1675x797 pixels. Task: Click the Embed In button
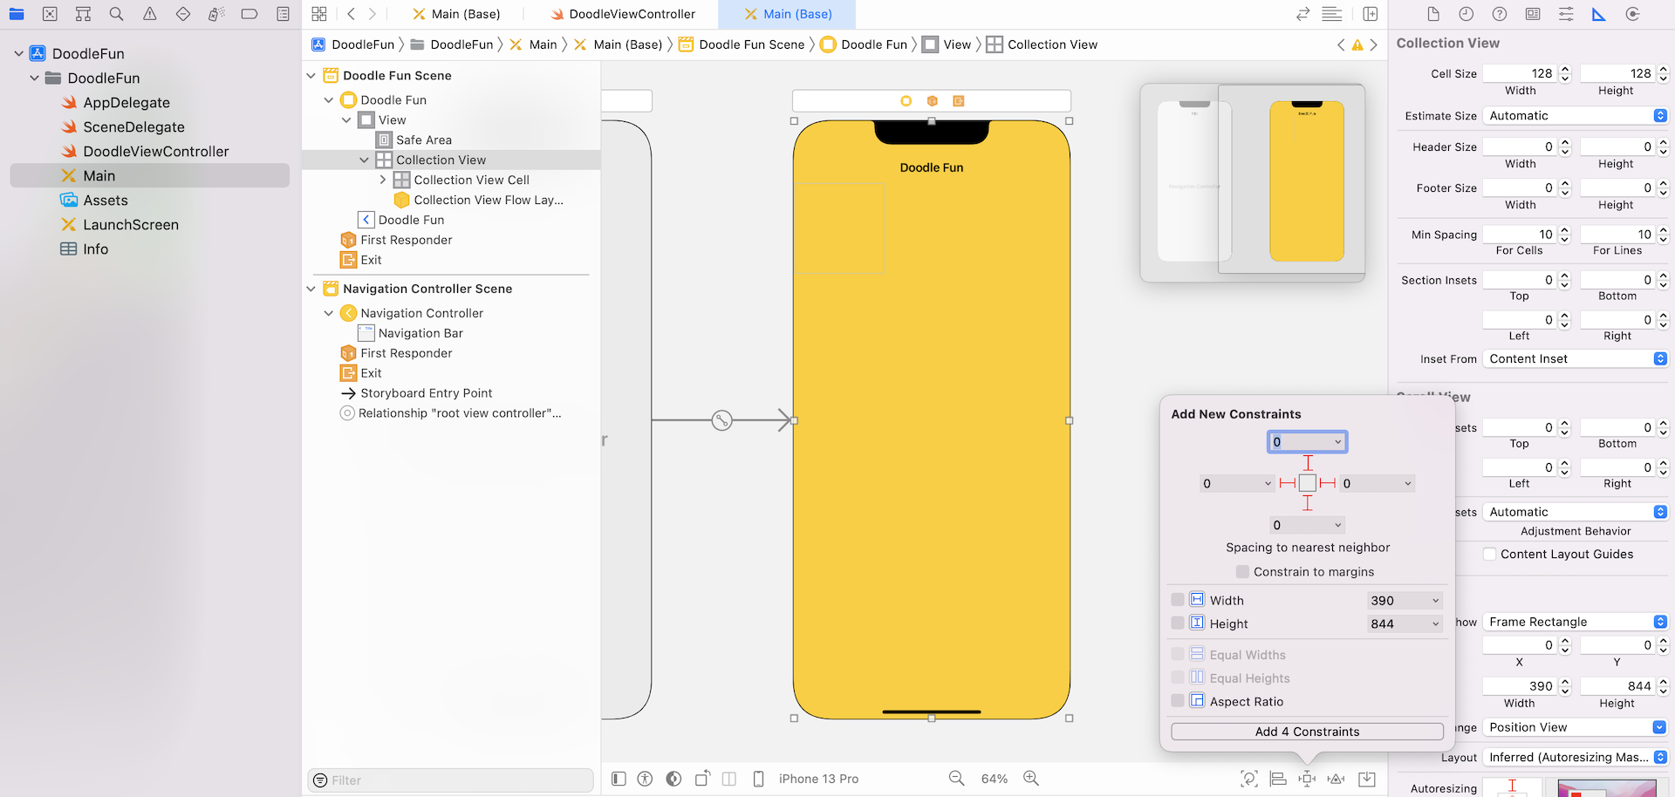(1367, 779)
